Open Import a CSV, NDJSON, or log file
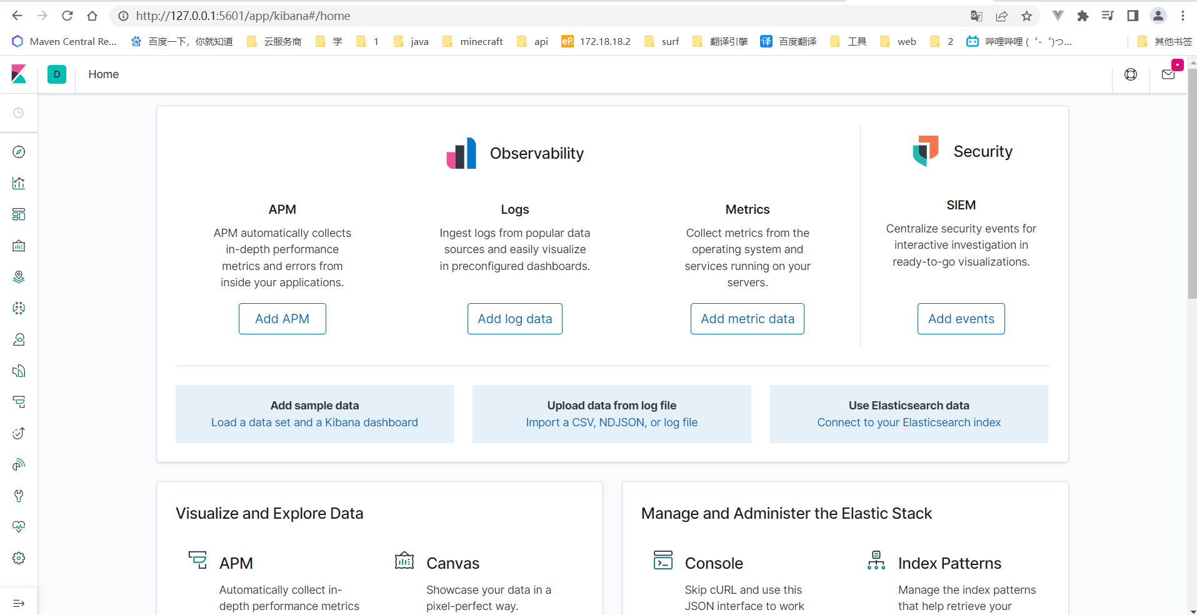Screen dimensions: 1197x615 pos(612,422)
